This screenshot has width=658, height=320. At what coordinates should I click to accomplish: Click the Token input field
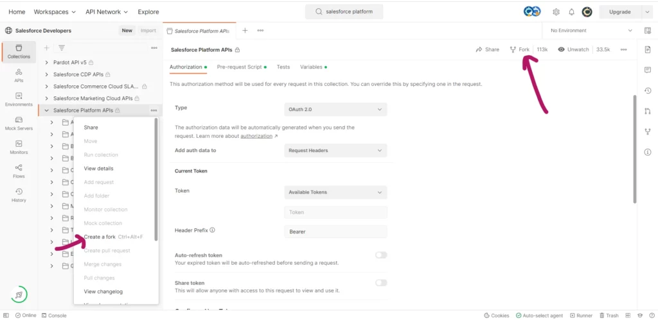click(335, 212)
